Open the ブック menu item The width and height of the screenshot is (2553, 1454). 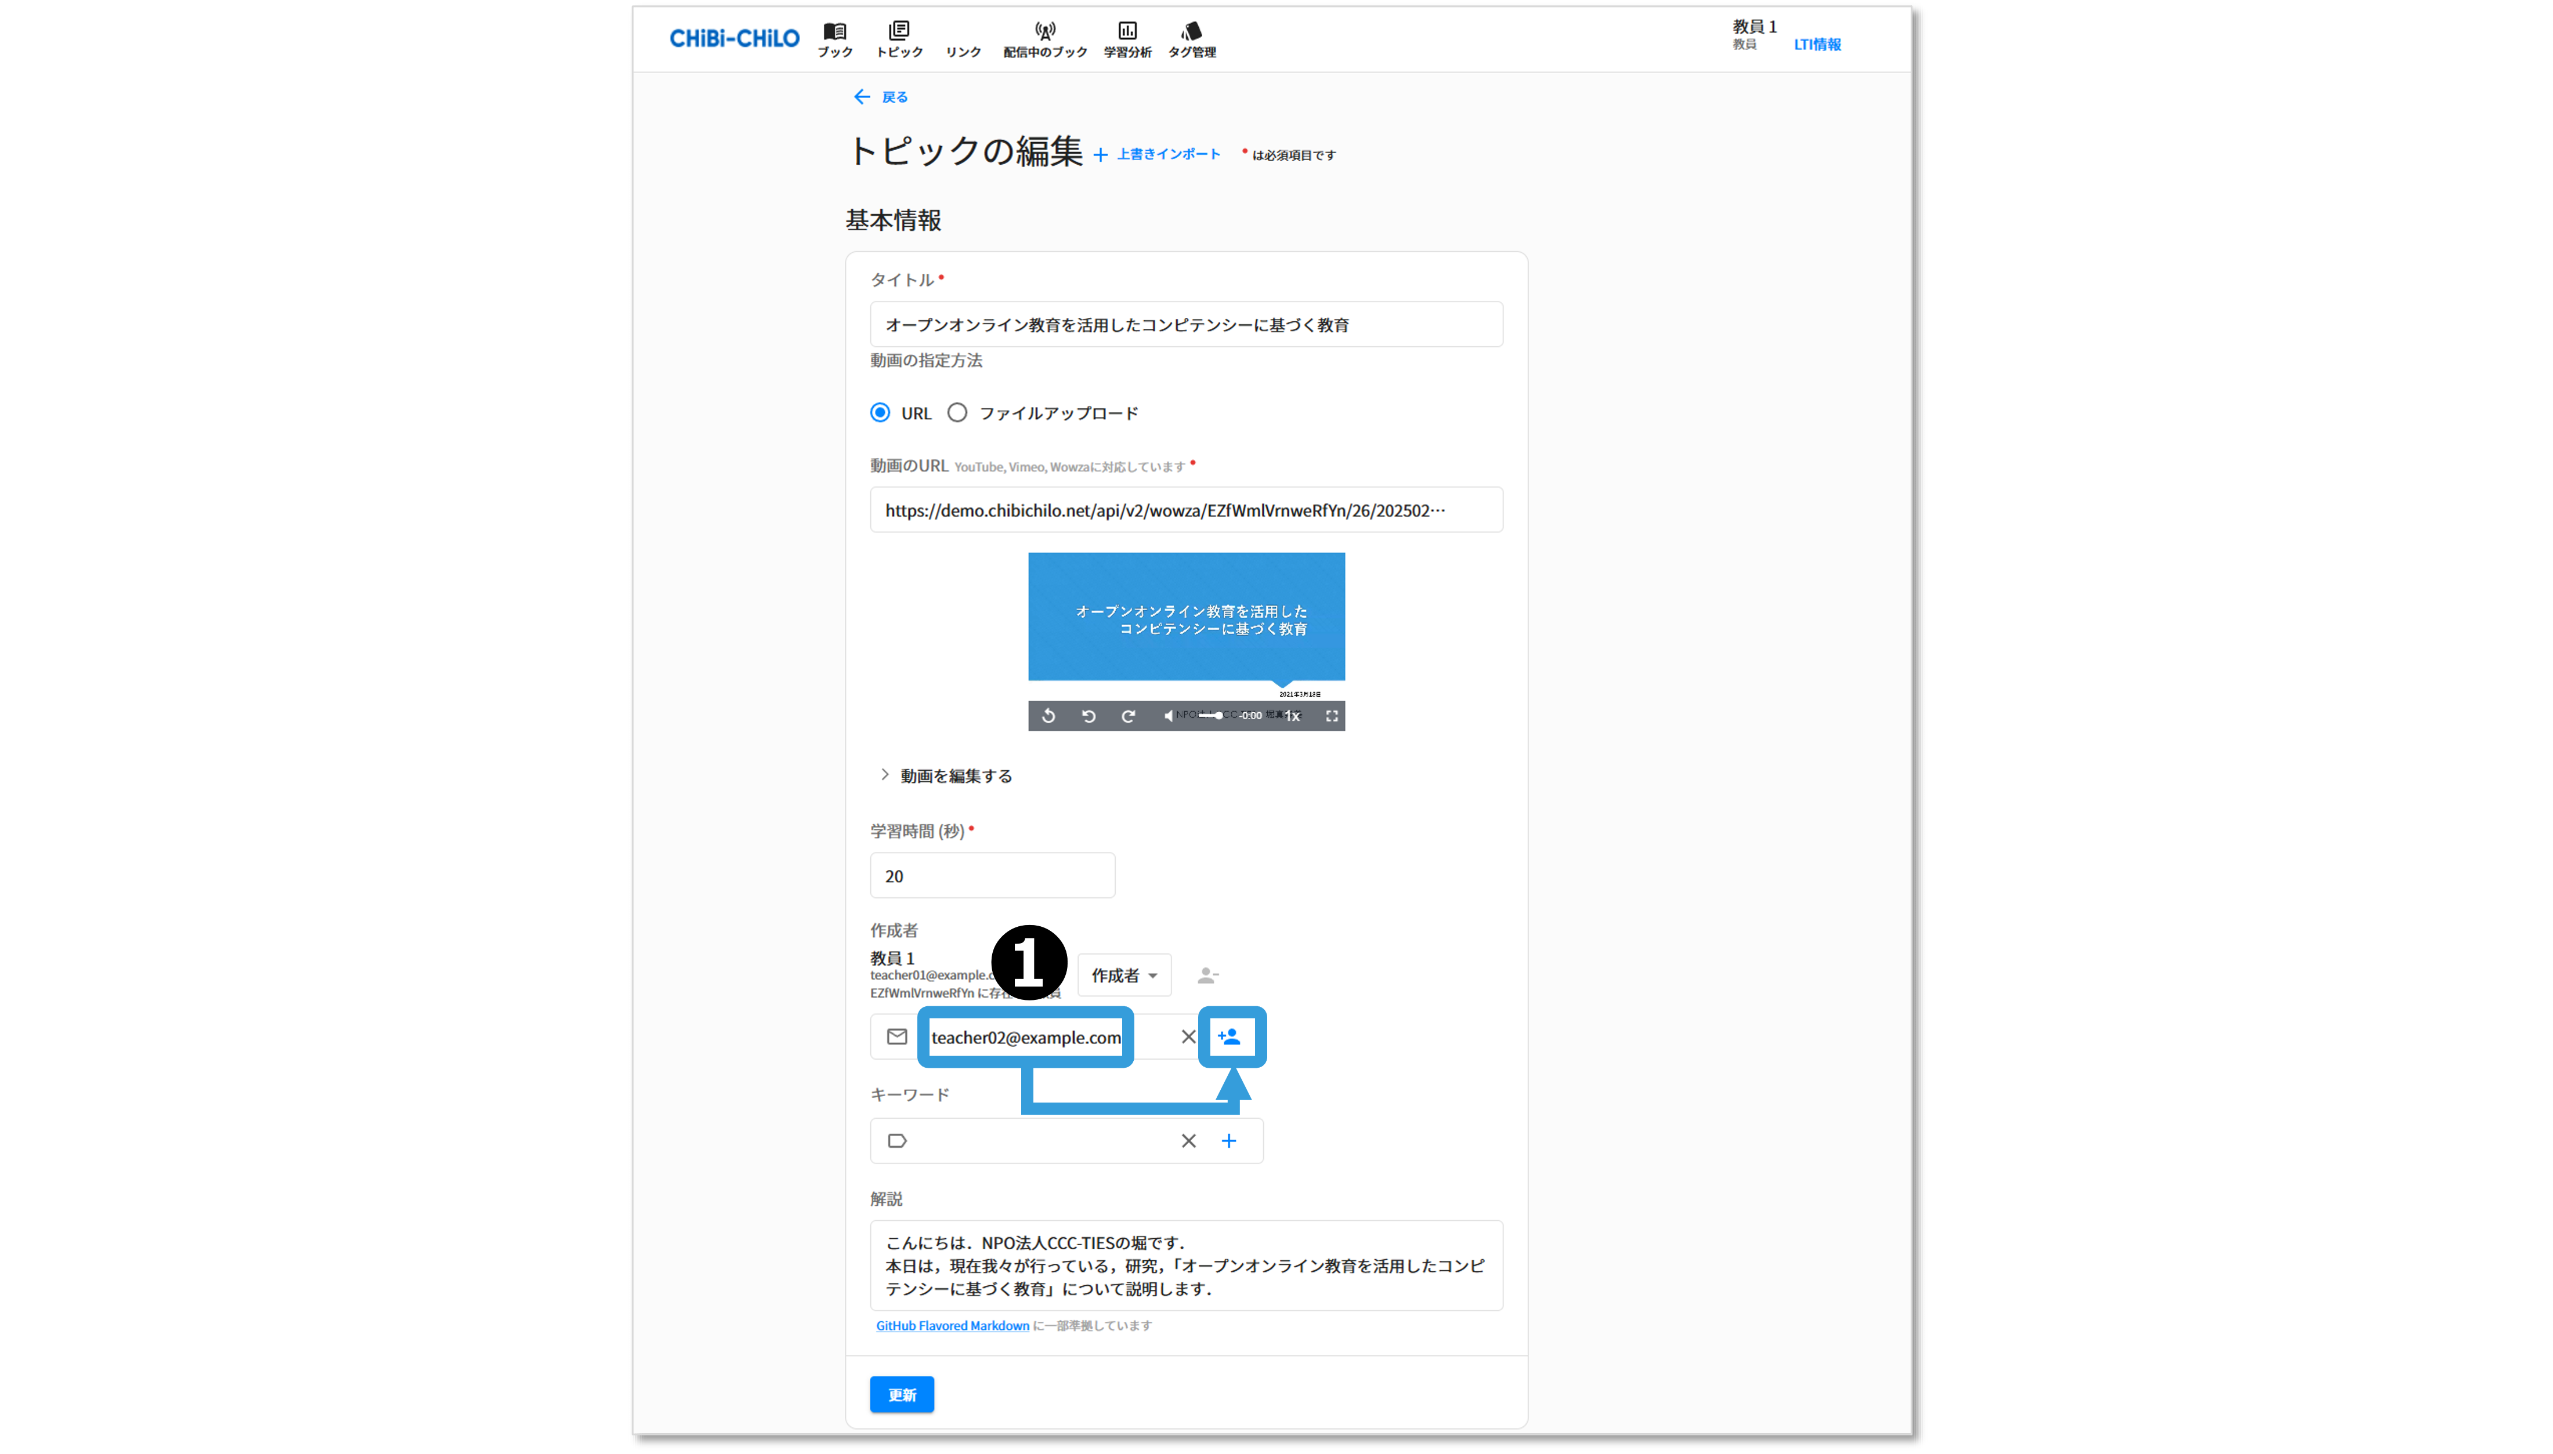tap(835, 39)
